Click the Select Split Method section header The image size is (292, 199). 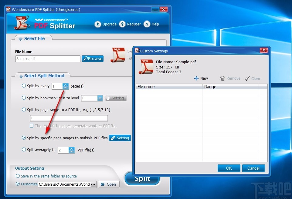pos(42,76)
